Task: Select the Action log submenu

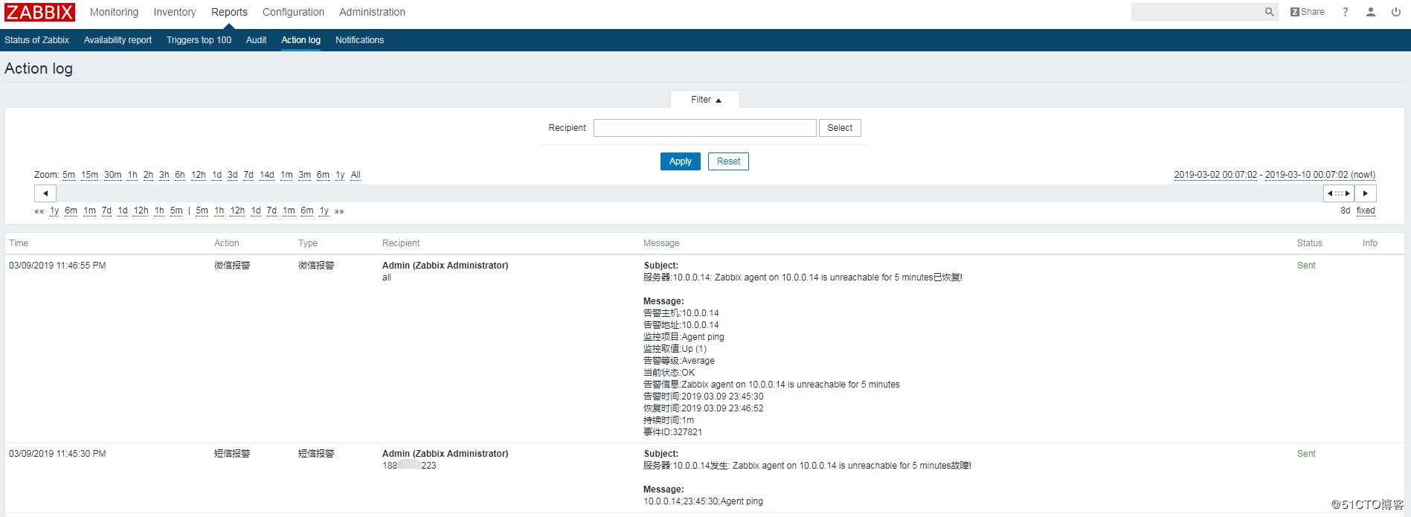Action: 300,40
